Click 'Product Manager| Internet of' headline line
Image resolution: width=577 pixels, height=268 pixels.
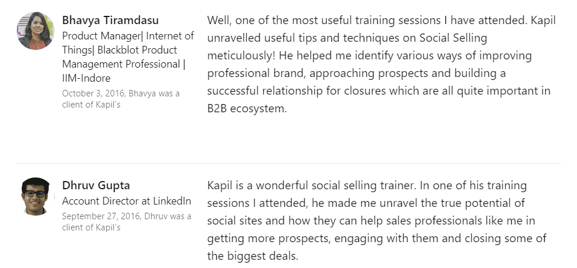click(128, 36)
